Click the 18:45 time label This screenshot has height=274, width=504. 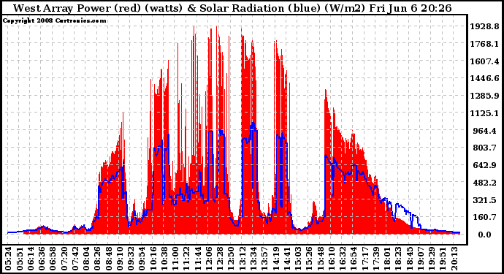[x=409, y=259]
